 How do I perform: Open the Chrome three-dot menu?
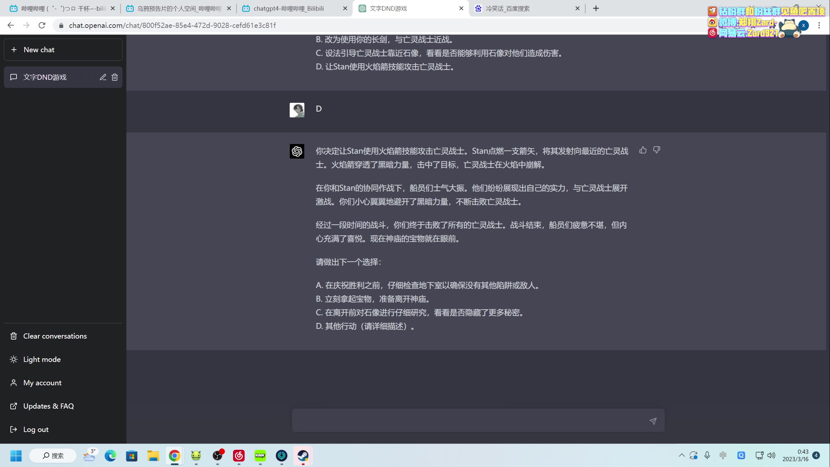pyautogui.click(x=819, y=25)
